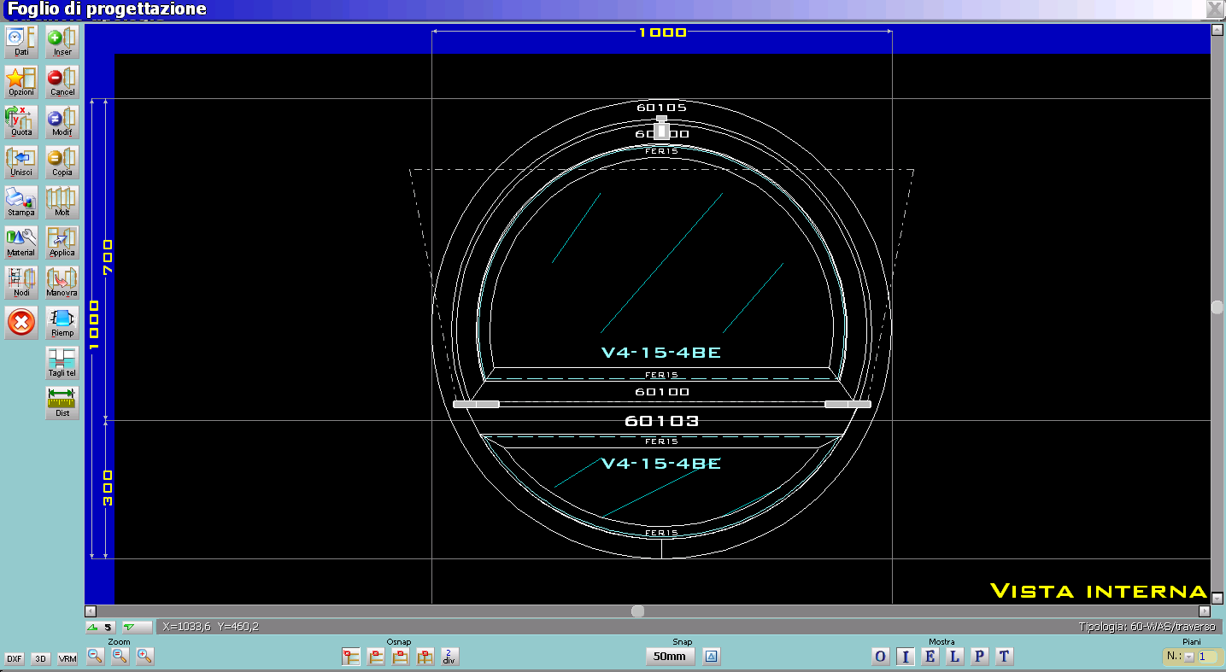
Task: Select the Unisci join tool
Action: [21, 162]
